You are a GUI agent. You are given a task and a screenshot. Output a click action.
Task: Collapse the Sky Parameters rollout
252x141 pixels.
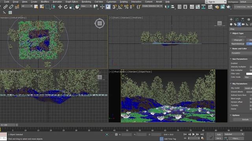(239, 83)
